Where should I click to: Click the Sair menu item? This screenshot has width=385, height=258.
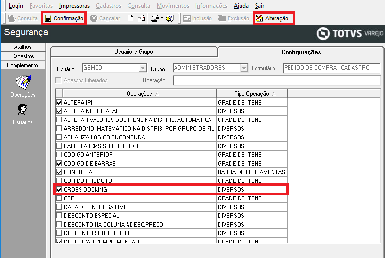coord(259,6)
